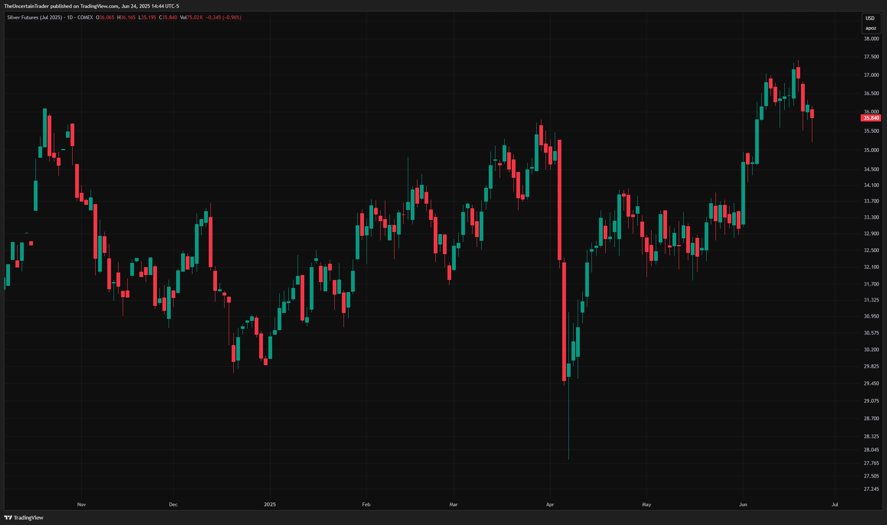The image size is (887, 525).
Task: Click the '2025' label on time axis
Action: tap(270, 505)
